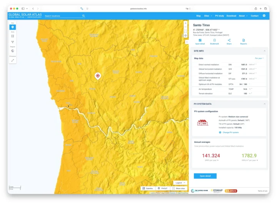Click the Terrain elevation row label
Viewport: 277px width, 204px height.
205,94
